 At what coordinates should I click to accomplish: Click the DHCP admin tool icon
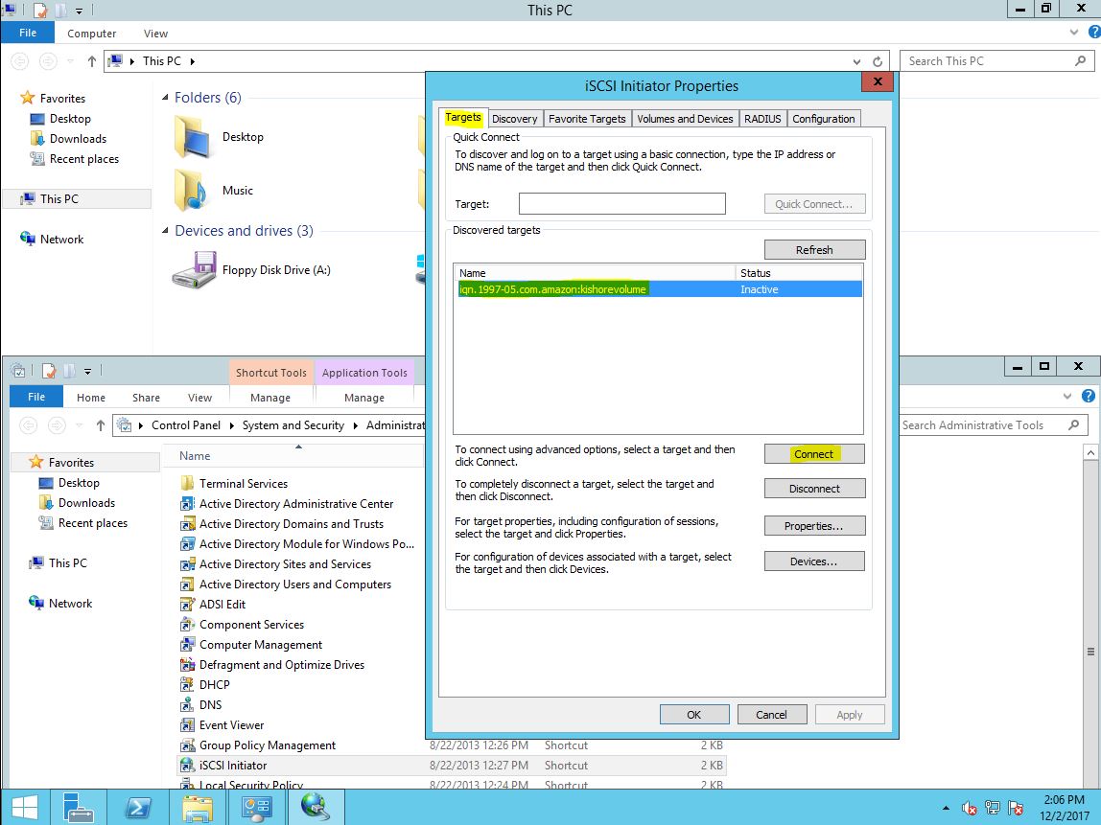188,685
